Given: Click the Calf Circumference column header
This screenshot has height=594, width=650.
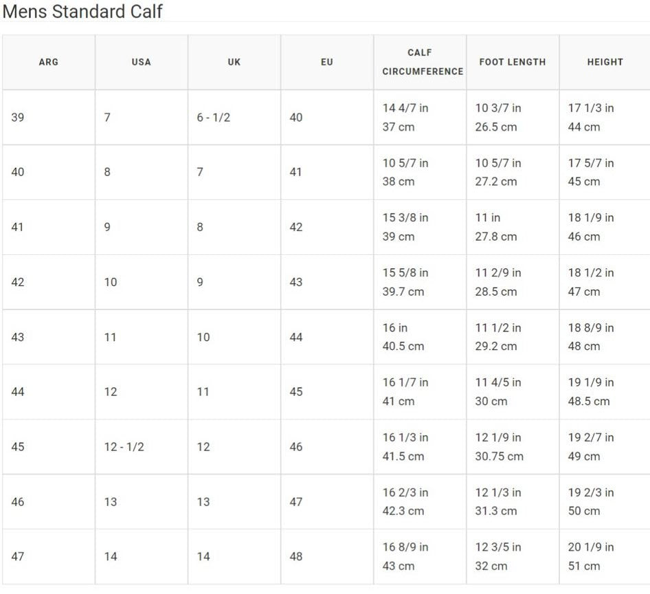Looking at the screenshot, I should (420, 62).
